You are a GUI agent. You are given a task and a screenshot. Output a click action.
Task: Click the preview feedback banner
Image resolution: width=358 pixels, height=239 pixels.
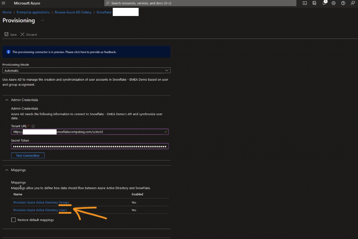pyautogui.click(x=87, y=52)
